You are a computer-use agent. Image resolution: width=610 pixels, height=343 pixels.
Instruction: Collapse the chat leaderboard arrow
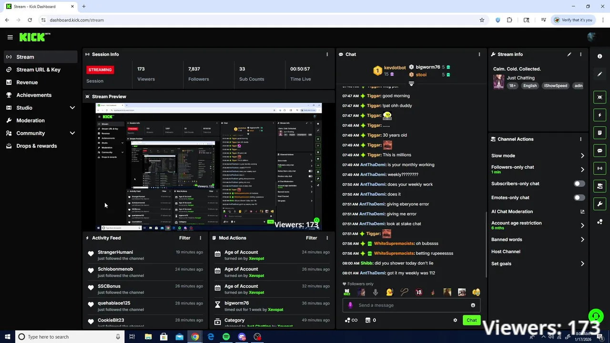pos(411,83)
